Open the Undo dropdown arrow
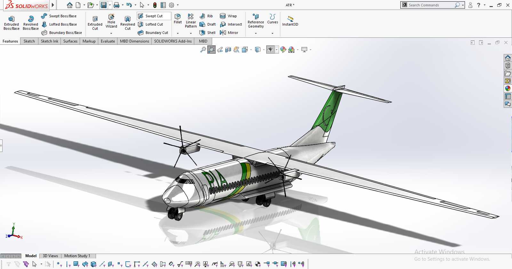The height and width of the screenshot is (269, 512). point(135,5)
